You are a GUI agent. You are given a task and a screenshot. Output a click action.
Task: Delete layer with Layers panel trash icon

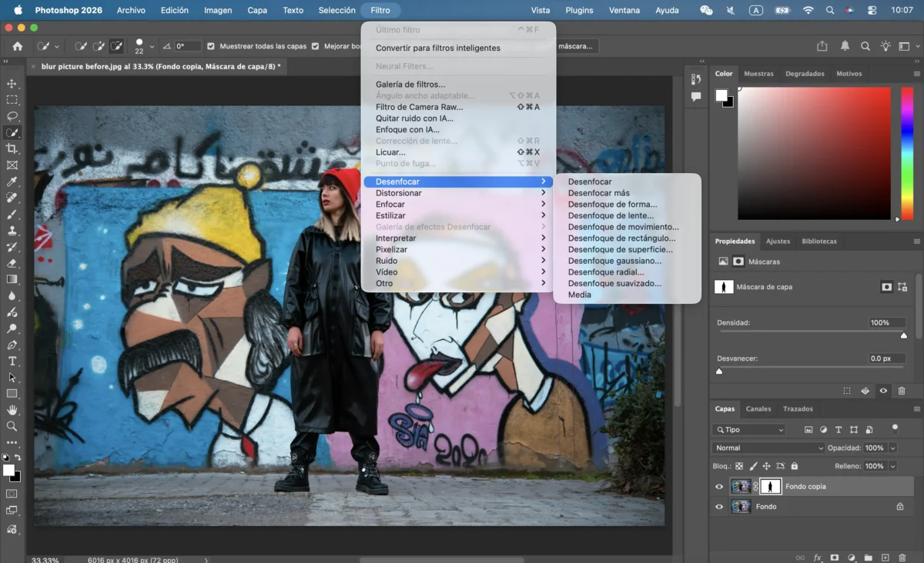tap(902, 558)
